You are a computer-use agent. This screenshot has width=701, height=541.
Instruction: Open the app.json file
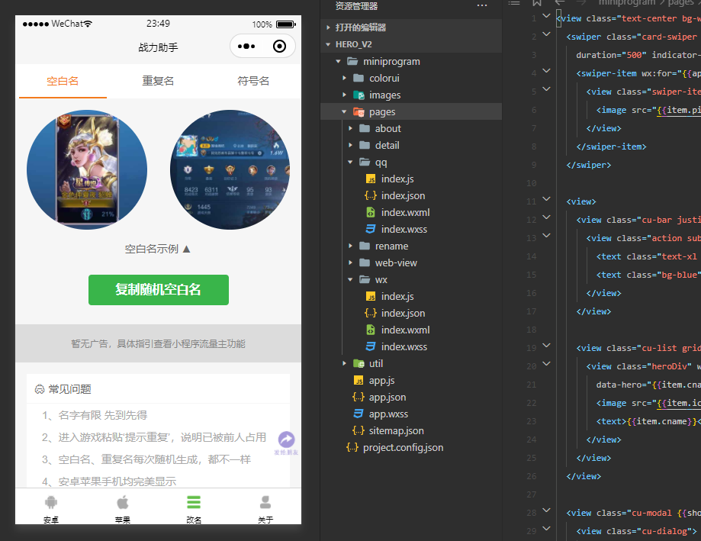click(x=387, y=398)
